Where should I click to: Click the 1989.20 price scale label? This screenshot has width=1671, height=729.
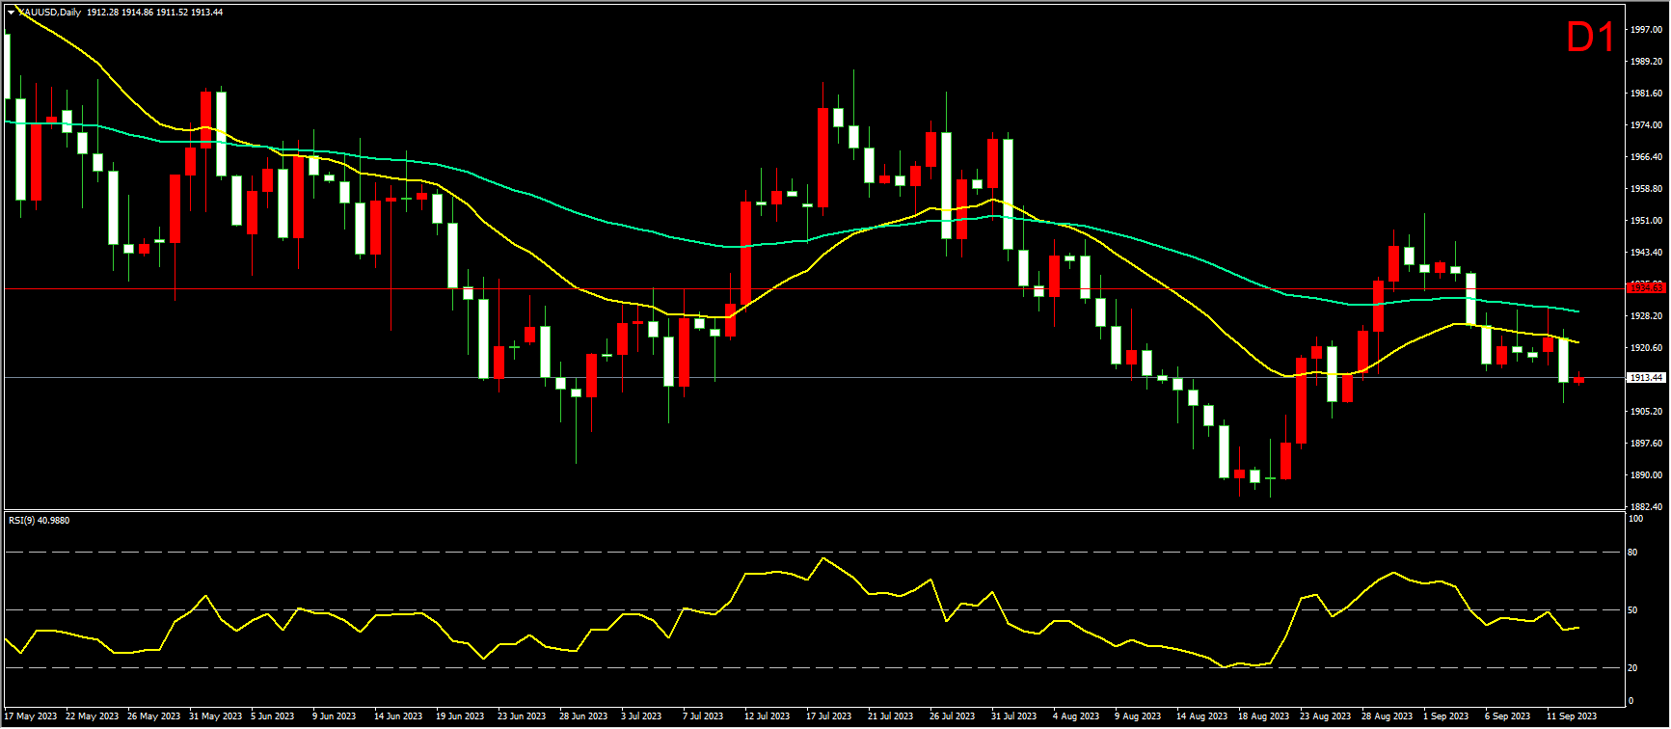click(1646, 62)
